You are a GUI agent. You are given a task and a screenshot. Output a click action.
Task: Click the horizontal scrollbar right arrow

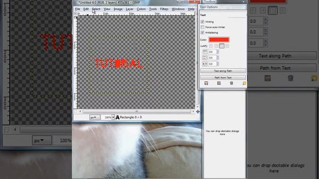193,111
